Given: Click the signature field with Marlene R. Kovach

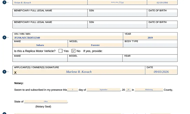Looking at the screenshot, I should tap(79, 72).
